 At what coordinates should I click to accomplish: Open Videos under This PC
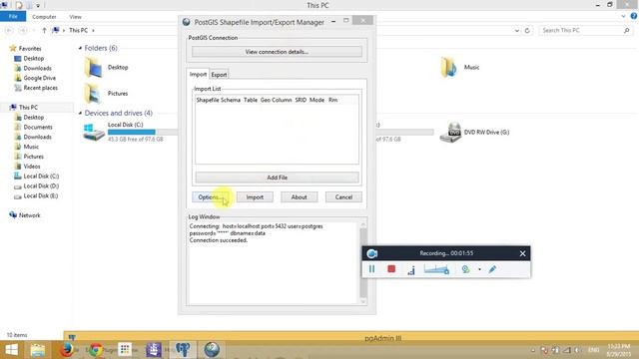point(32,167)
